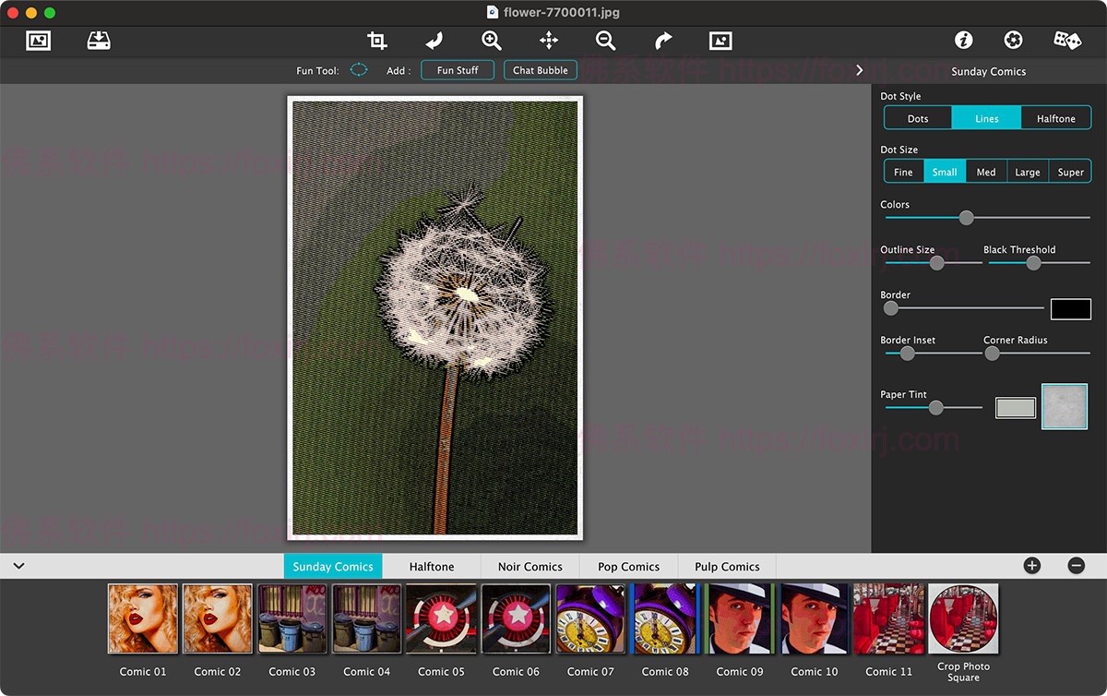1107x696 pixels.
Task: Add a new preset with plus
Action: (1032, 566)
